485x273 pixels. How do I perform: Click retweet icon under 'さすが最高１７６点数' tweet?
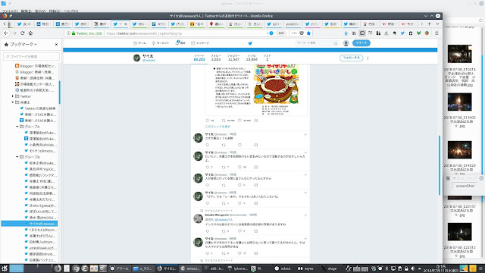[224, 145]
